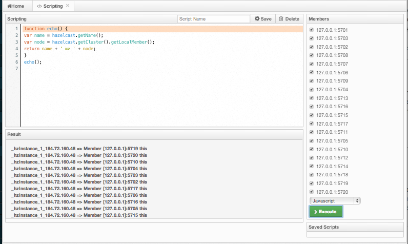Viewport: 408px width, 244px height.
Task: Click the gear icon beside Save
Action: point(257,19)
